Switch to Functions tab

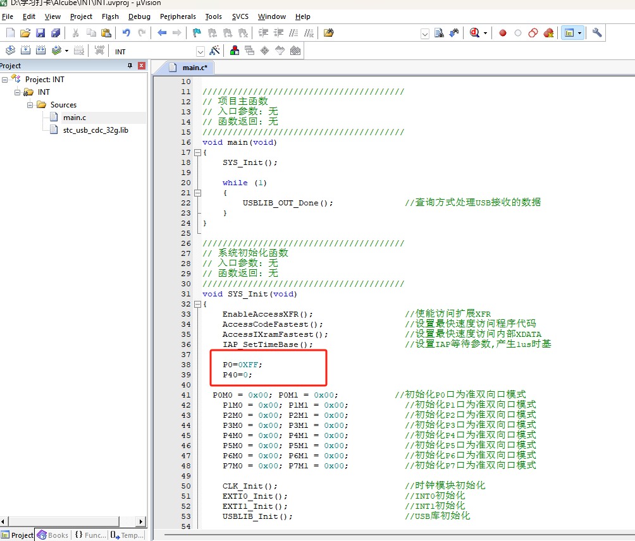coord(90,535)
